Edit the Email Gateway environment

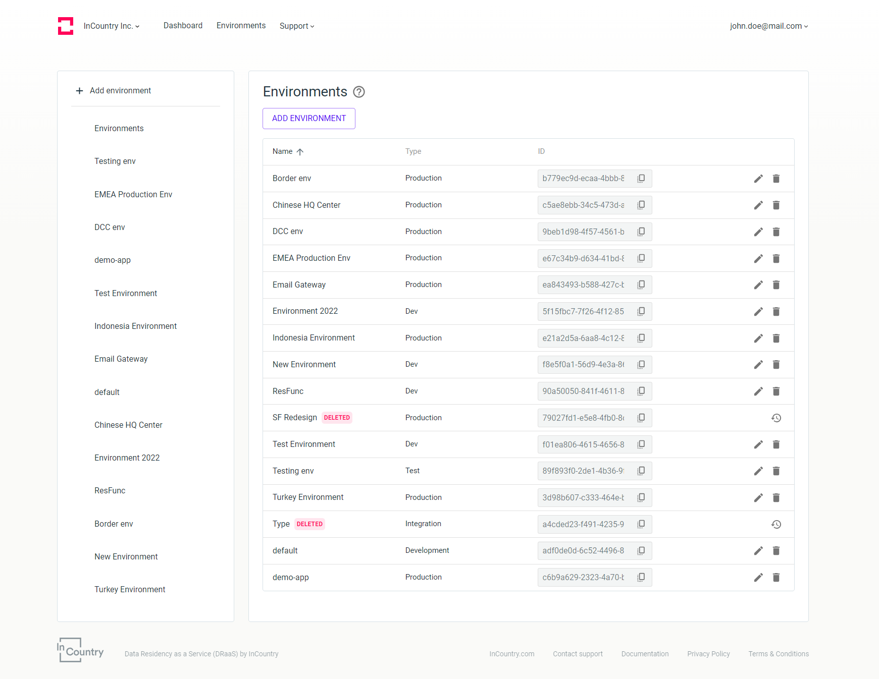758,285
